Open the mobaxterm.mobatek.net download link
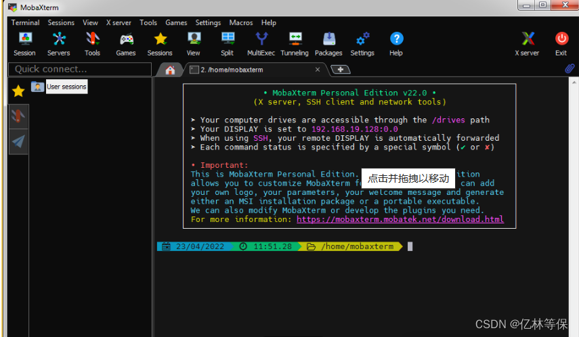This screenshot has height=337, width=579. (x=400, y=219)
